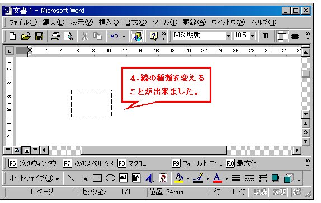This screenshot has width=321, height=203.
Task: Open the 罫線(A) menu
Action: pos(195,22)
